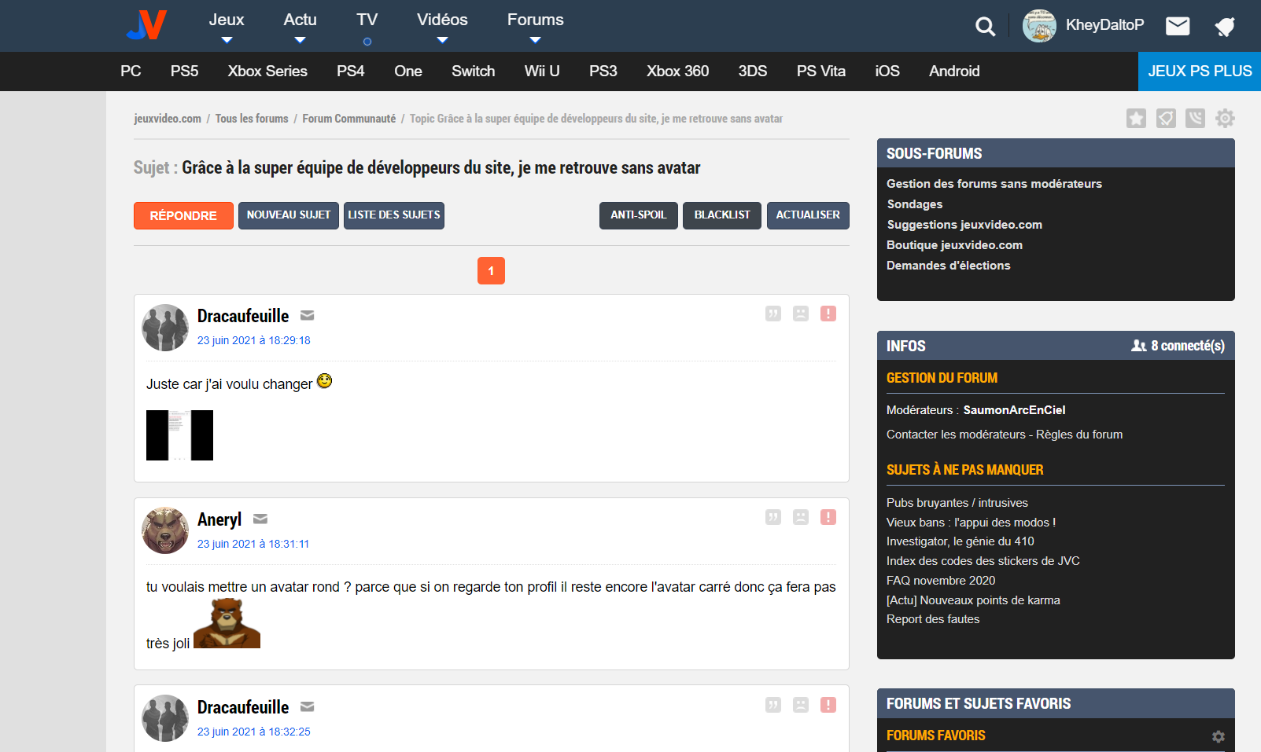Expand the Forums dropdown menu
Screen dimensions: 1261x752
[x=535, y=26]
